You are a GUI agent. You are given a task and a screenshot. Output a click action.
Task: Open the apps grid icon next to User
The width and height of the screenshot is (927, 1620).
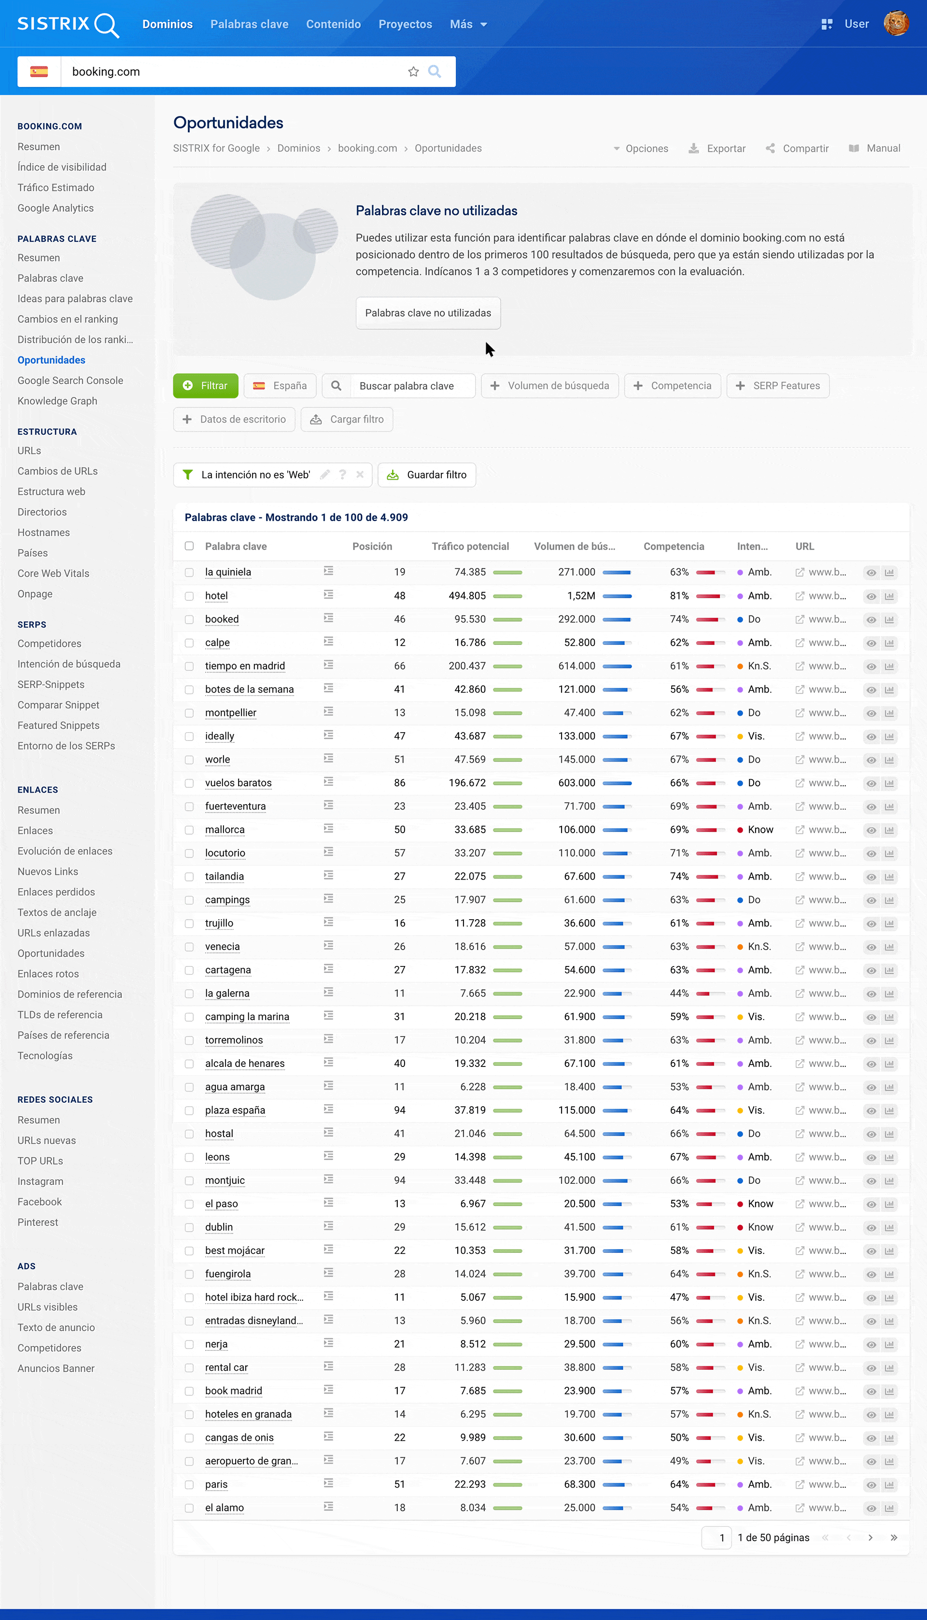[827, 24]
